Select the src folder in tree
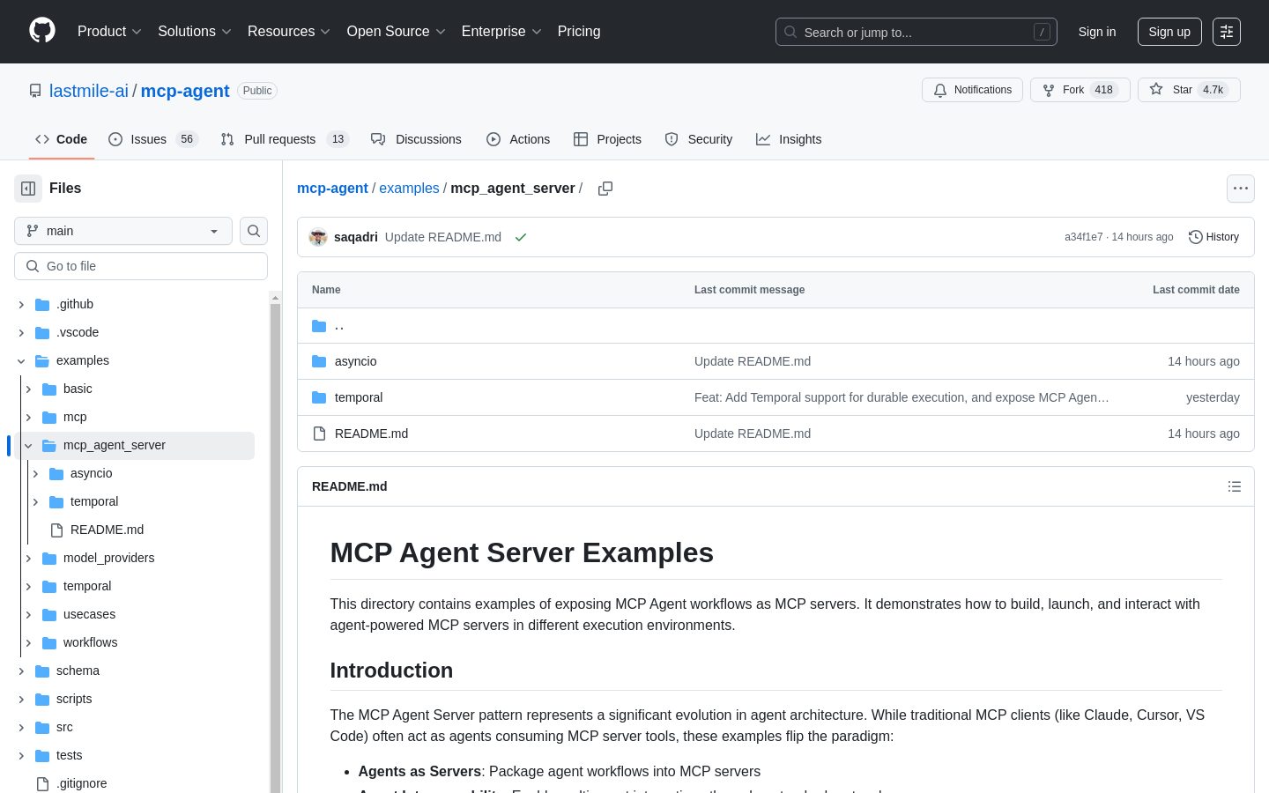 (64, 727)
